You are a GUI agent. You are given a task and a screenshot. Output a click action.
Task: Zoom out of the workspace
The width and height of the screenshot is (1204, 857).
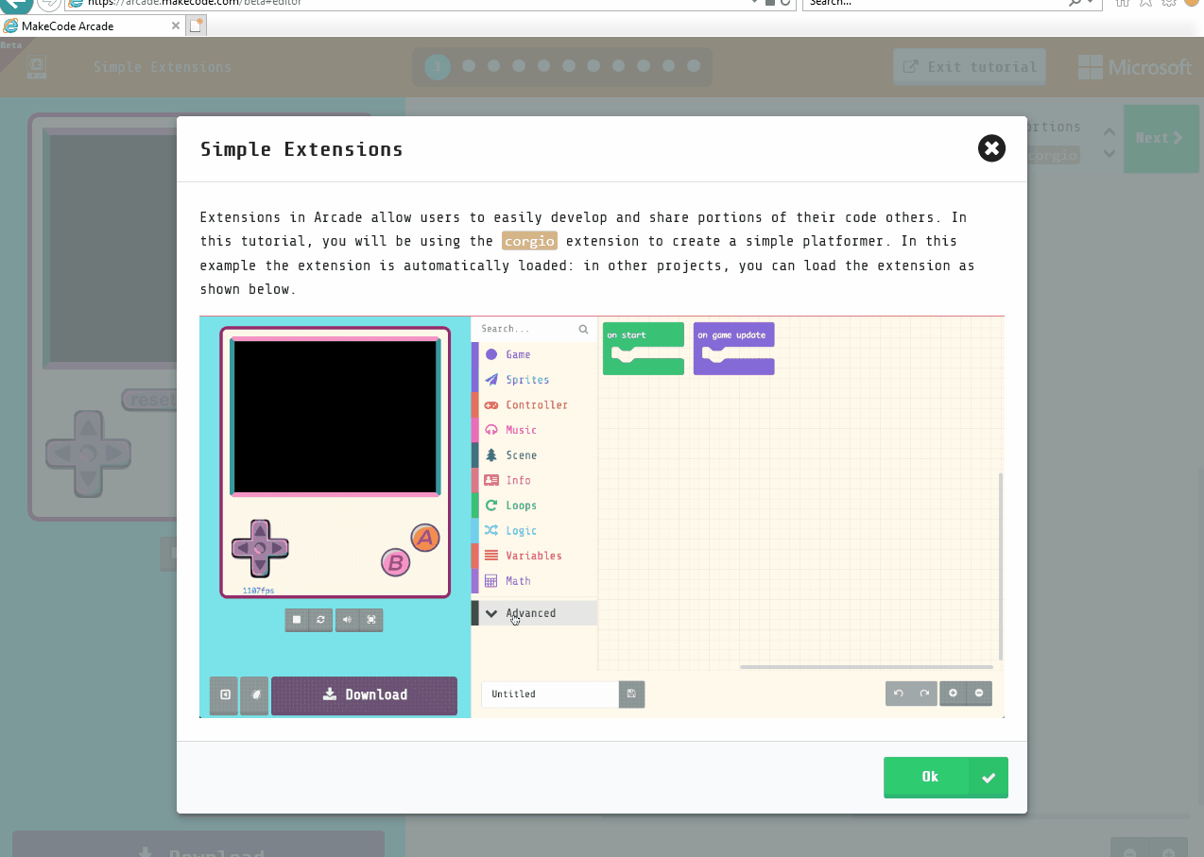pyautogui.click(x=979, y=694)
